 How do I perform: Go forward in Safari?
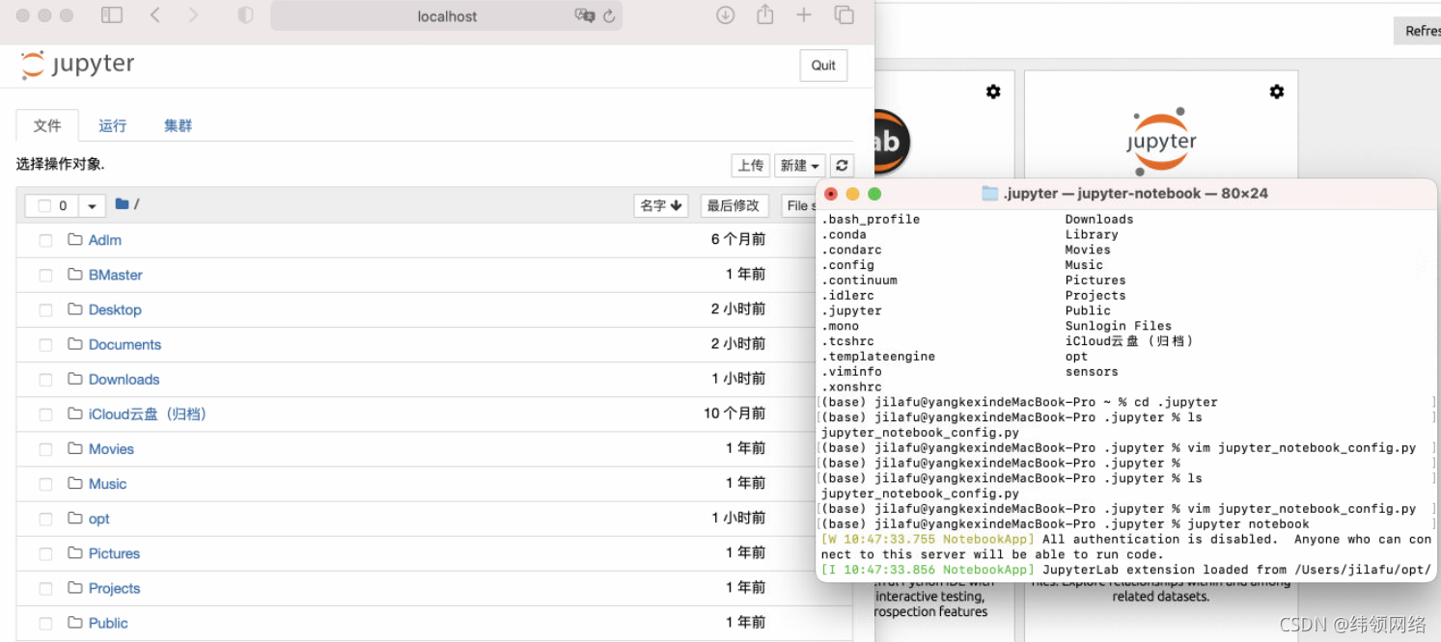tap(193, 15)
